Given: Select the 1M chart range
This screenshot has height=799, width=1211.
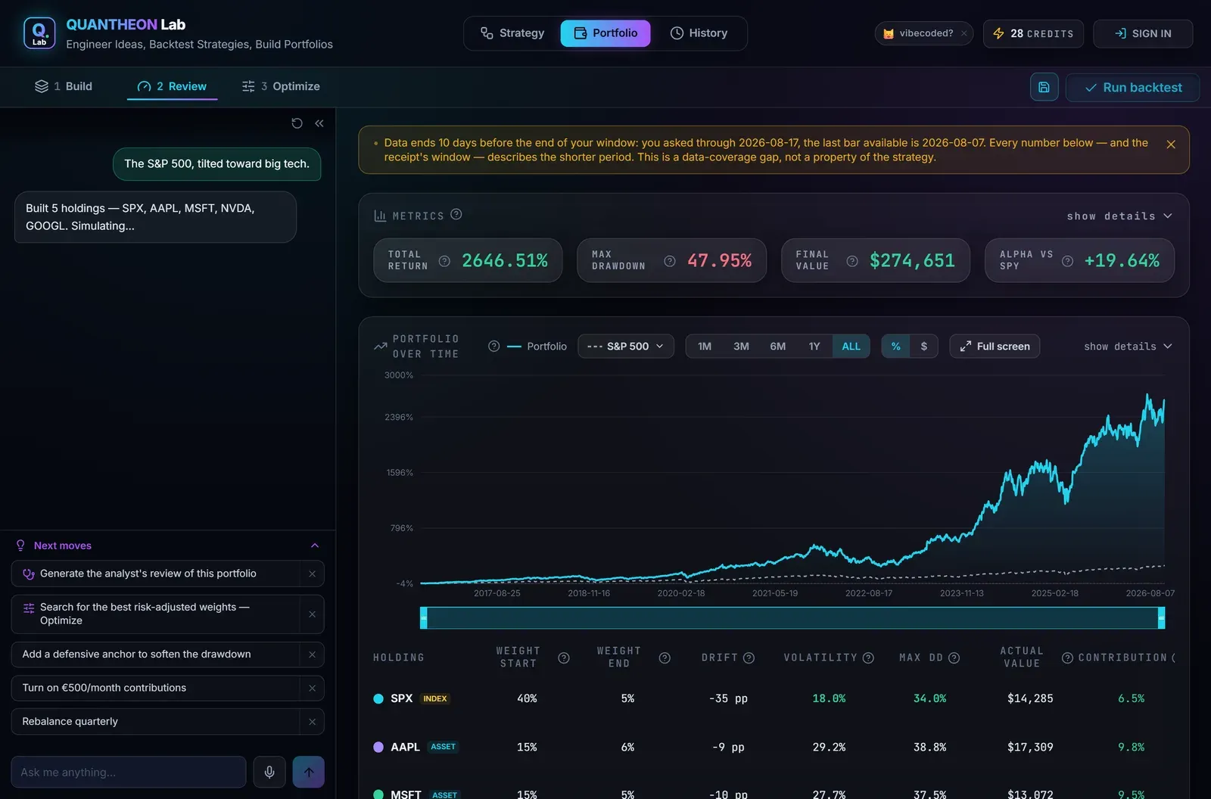Looking at the screenshot, I should 705,346.
